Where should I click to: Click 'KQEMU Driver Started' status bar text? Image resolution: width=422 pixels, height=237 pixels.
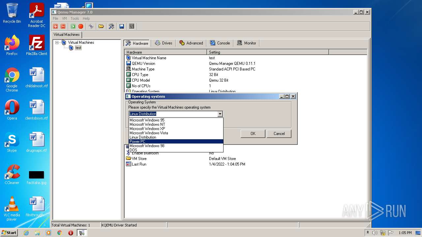pyautogui.click(x=119, y=225)
